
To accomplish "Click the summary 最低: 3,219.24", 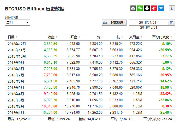I will (59, 119).
